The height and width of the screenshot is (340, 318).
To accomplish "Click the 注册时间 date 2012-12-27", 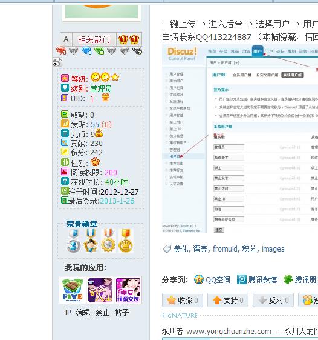I will click(x=120, y=192).
